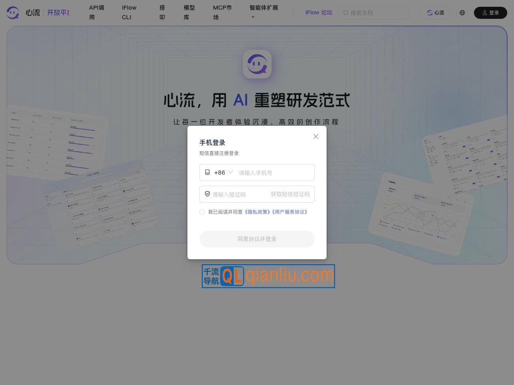This screenshot has height=385, width=514.
Task: Click the phone icon in mobile number field
Action: pyautogui.click(x=207, y=172)
